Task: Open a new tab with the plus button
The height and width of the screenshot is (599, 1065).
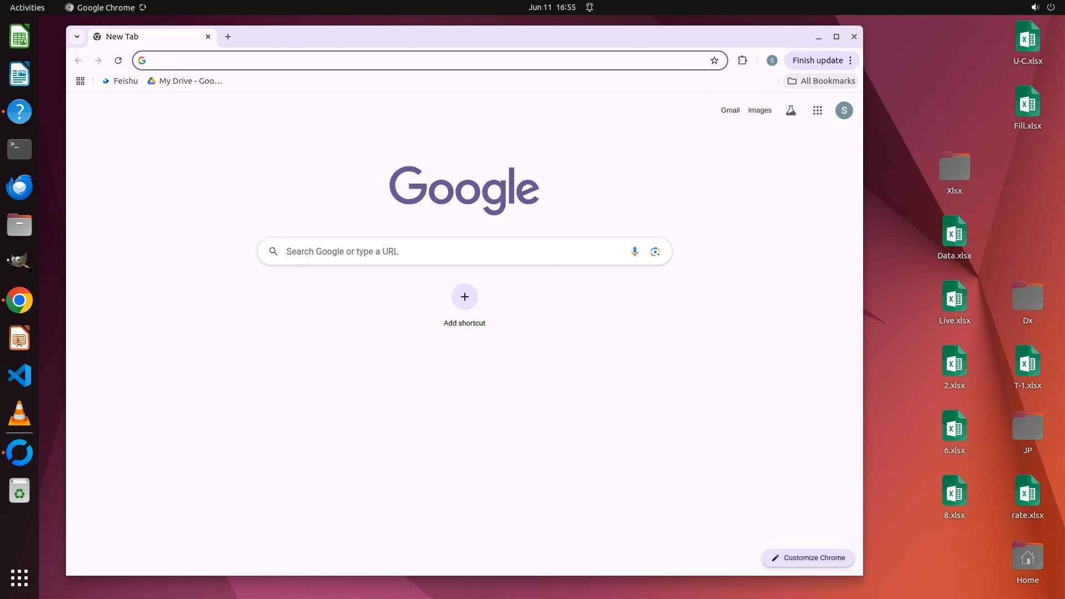Action: click(228, 37)
